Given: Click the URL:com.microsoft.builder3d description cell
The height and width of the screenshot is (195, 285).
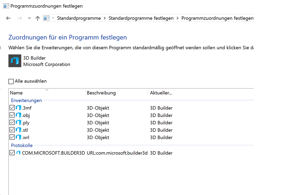Looking at the screenshot, I should 117,153.
